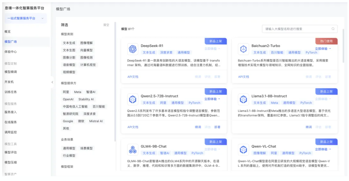Filter by provider 微软
349x181 pixels.
coord(81,121)
